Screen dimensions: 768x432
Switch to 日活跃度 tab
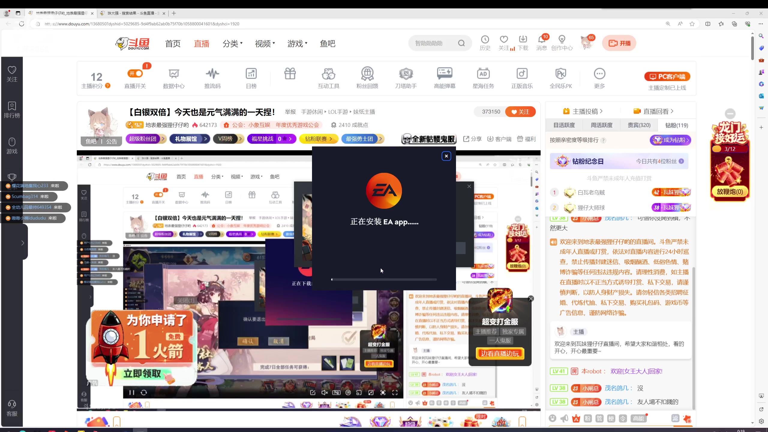pos(564,125)
